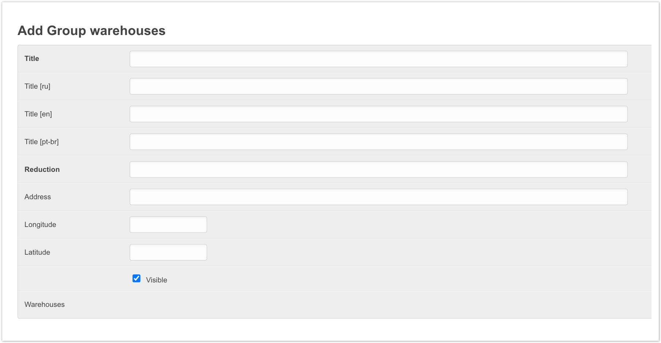Click the Title input field

pos(378,59)
